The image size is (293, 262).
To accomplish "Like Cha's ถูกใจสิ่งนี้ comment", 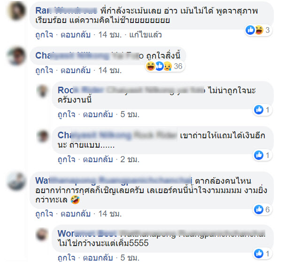I will point(44,70).
